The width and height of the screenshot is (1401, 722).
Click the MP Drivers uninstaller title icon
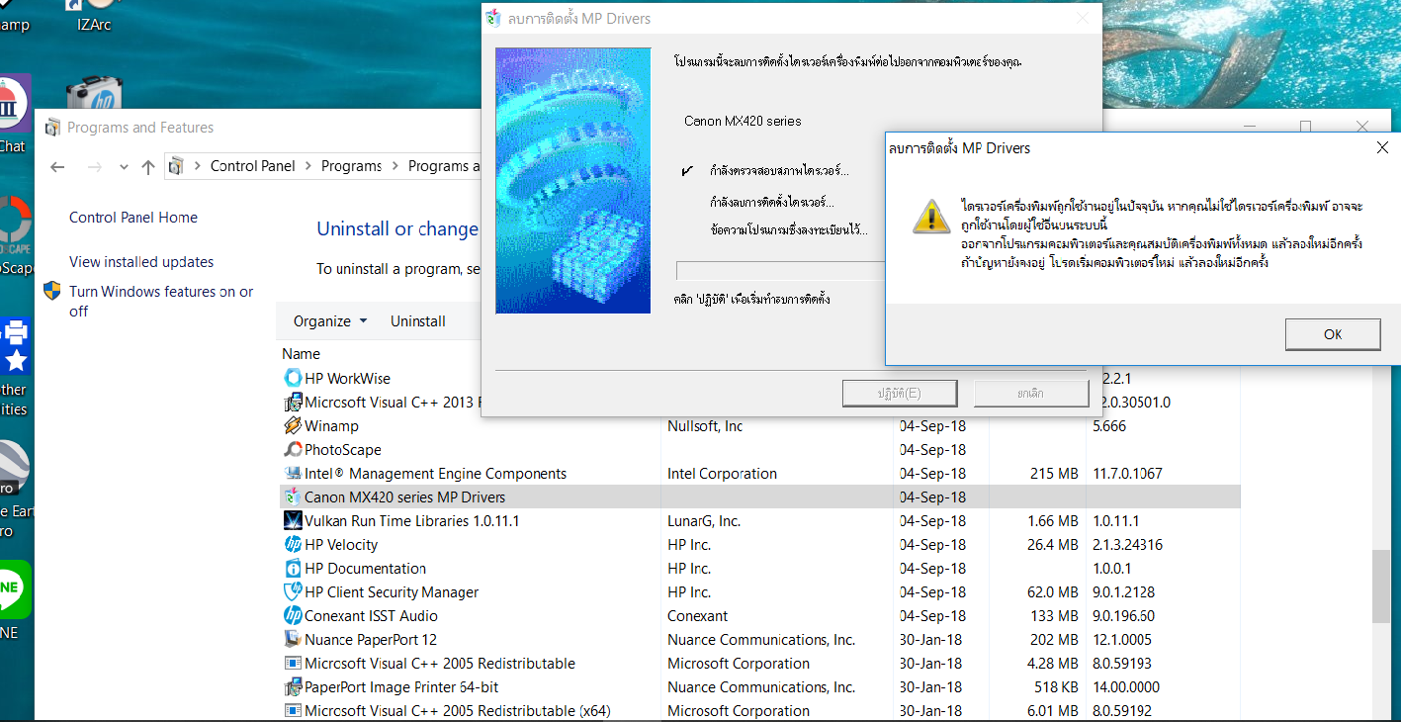[x=494, y=18]
